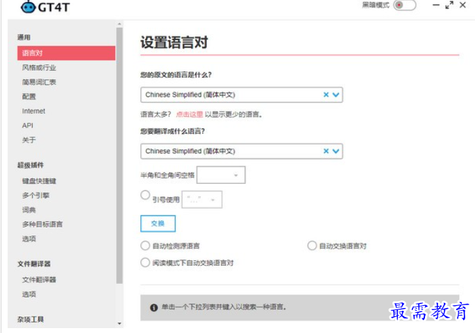This screenshot has height=333, width=475.
Task: Open the source language dropdown chevron
Action: point(335,95)
